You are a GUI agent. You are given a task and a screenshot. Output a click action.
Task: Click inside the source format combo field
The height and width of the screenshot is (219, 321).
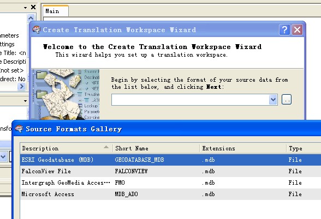[191, 100]
